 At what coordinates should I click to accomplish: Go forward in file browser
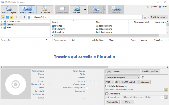pos(20,17)
